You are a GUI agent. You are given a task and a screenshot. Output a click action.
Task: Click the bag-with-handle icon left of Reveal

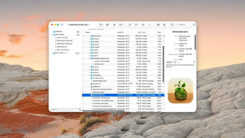coord(130,25)
